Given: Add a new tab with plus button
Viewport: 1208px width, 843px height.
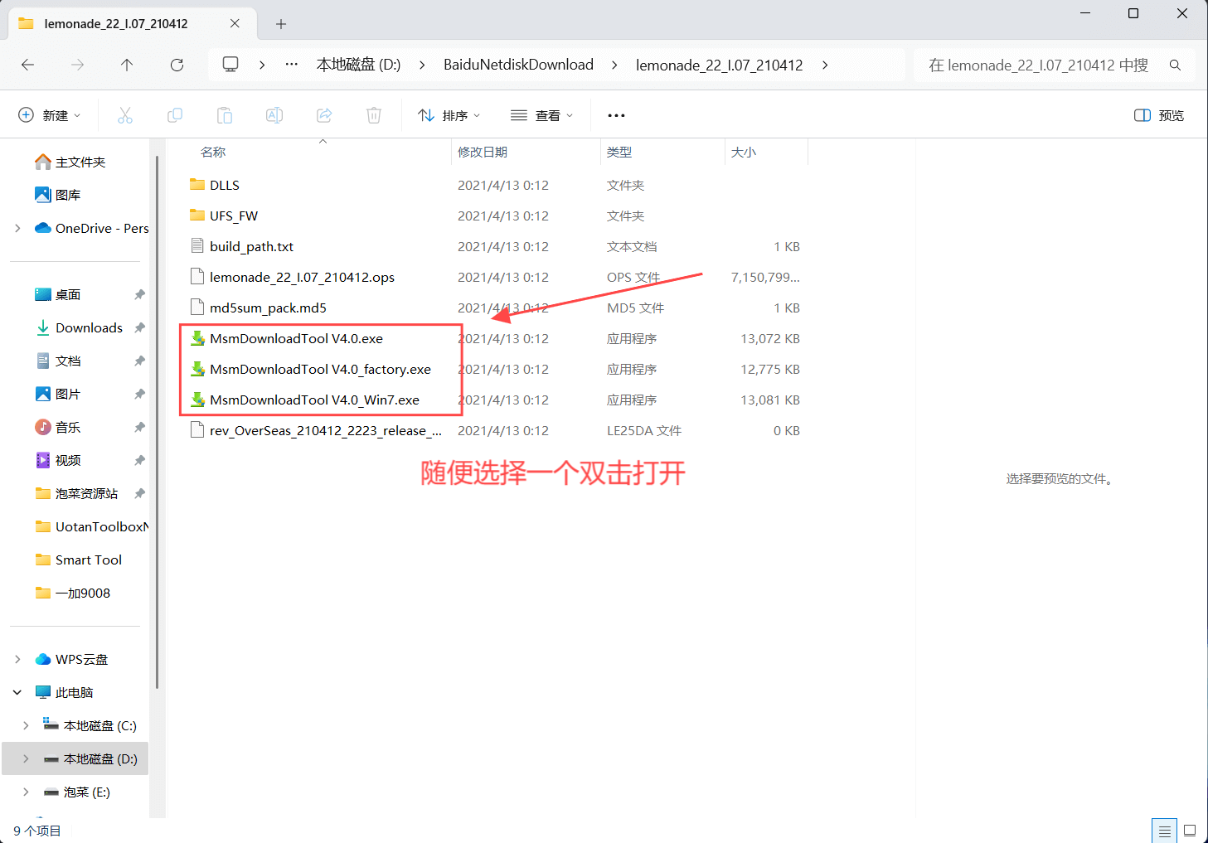Looking at the screenshot, I should [281, 24].
